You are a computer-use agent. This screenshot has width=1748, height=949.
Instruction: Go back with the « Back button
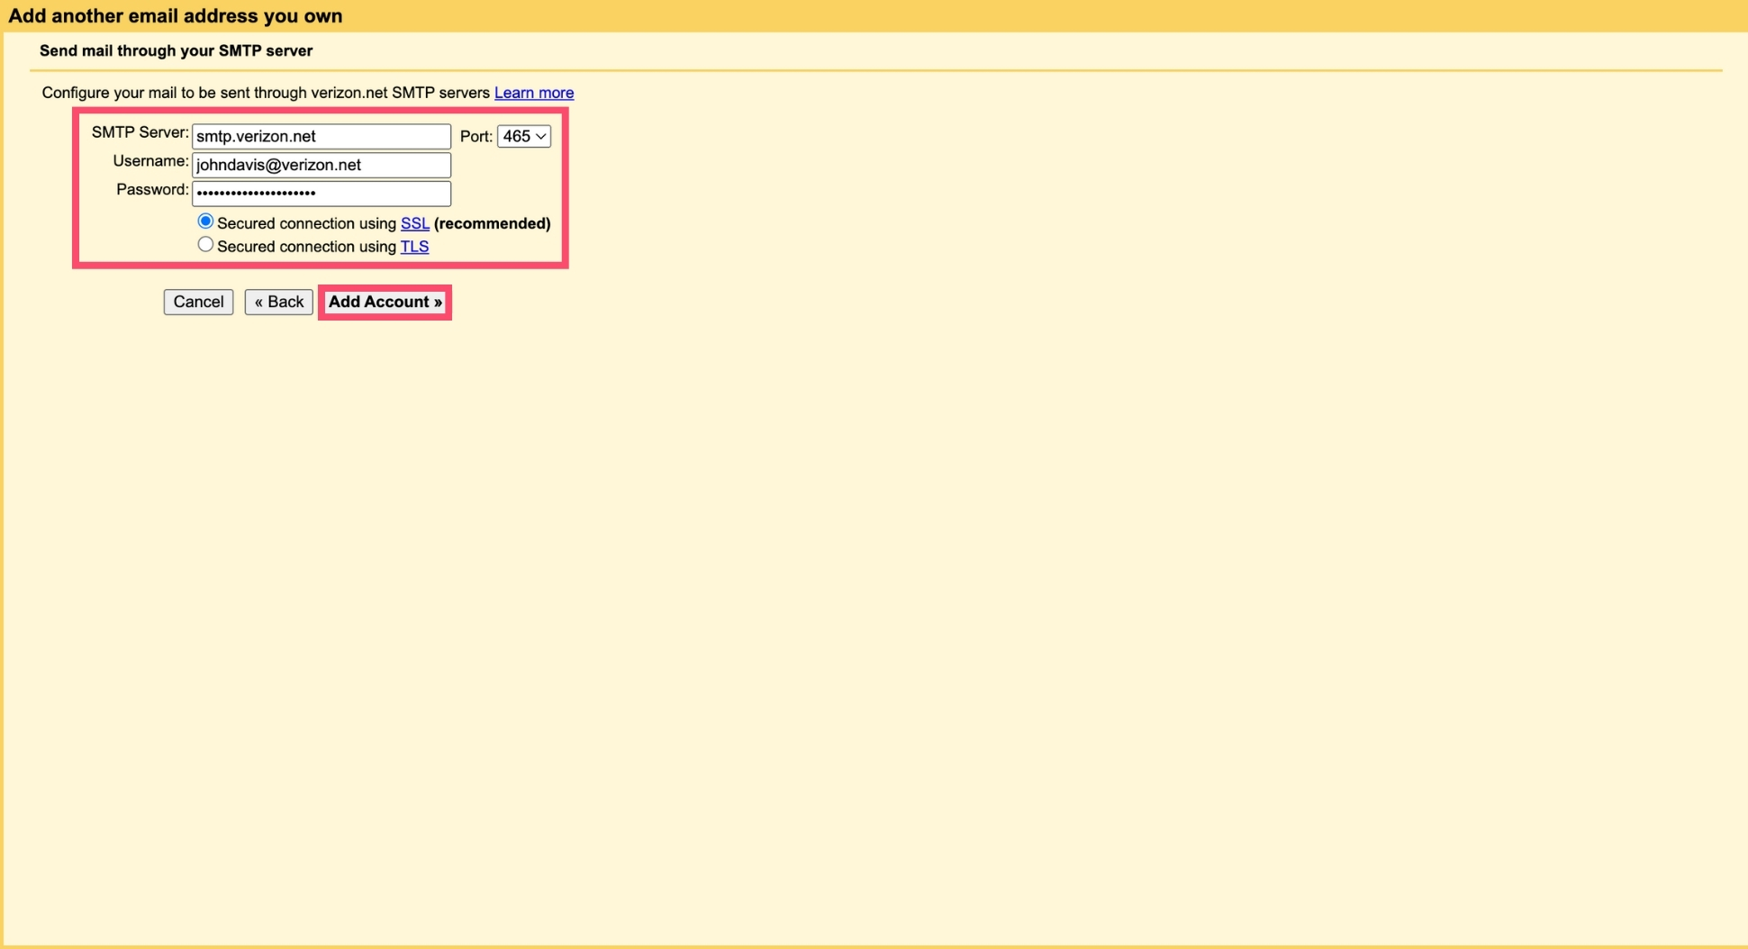(279, 302)
